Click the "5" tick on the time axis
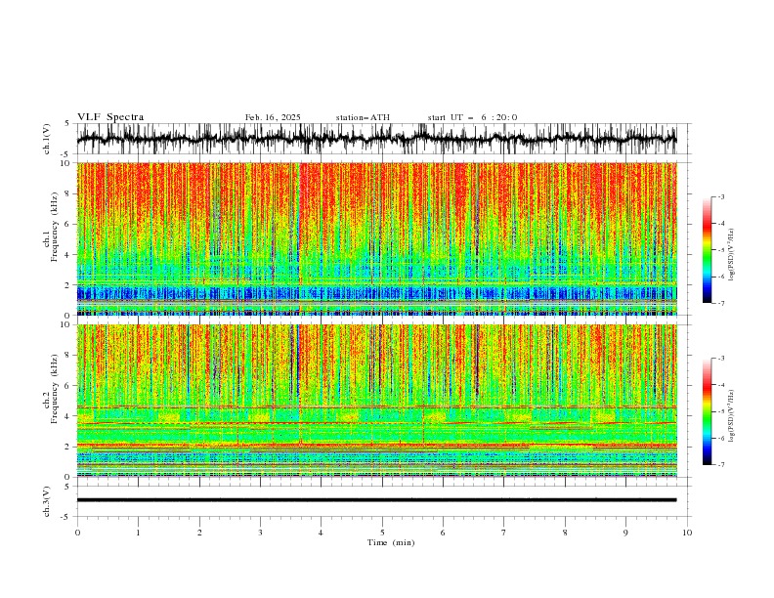 [x=382, y=533]
